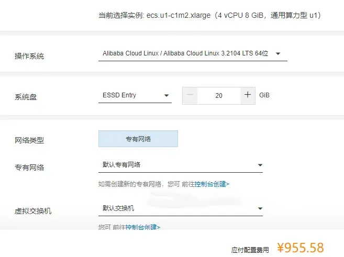Click the GiB unit next to disk size
The width and height of the screenshot is (344, 257).
click(264, 95)
